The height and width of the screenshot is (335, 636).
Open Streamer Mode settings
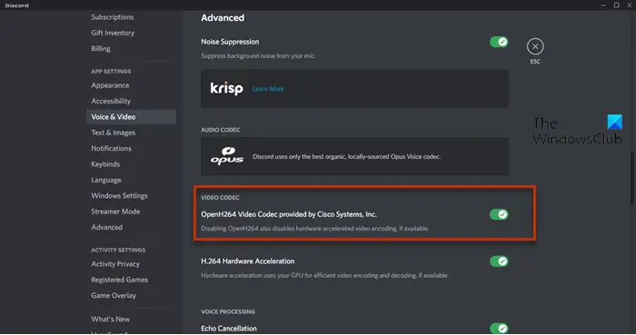coord(115,212)
